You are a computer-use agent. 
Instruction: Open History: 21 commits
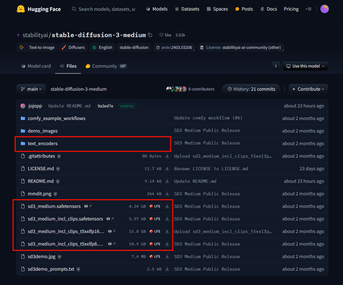pyautogui.click(x=251, y=89)
